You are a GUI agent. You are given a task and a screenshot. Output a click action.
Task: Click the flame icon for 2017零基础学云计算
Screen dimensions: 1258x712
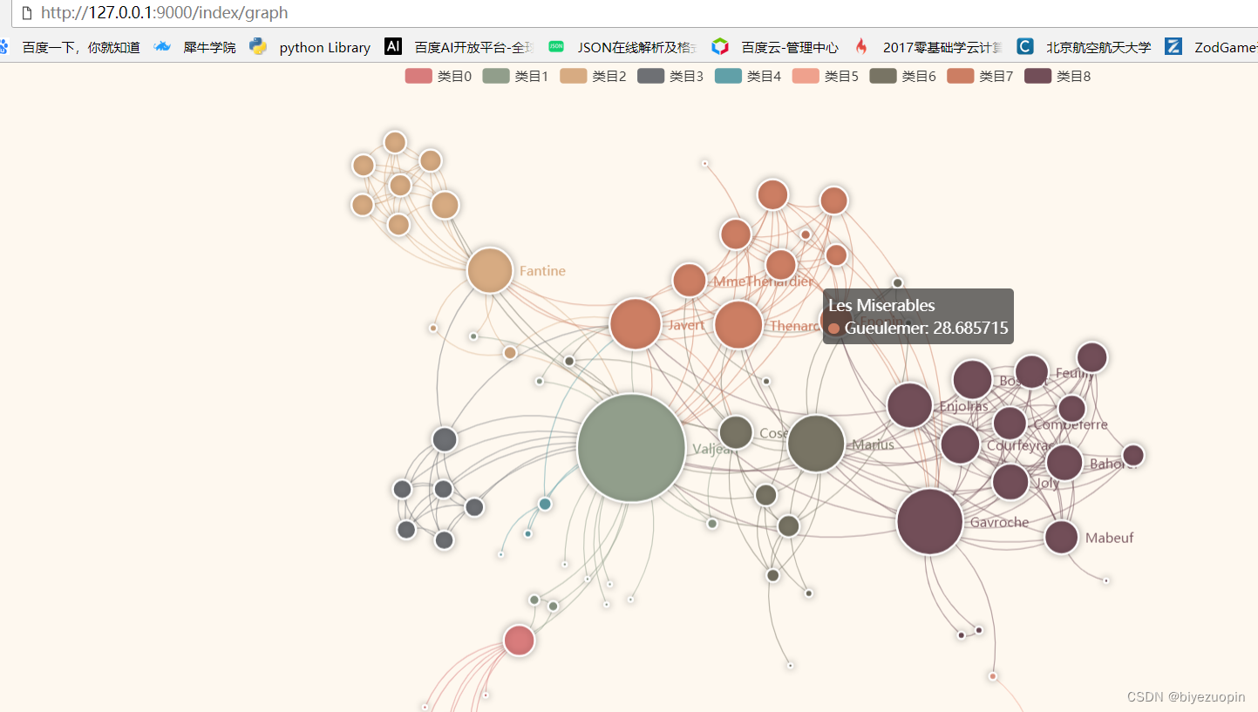click(861, 46)
